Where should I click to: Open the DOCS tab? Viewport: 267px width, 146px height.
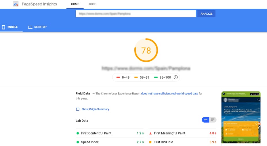tap(93, 4)
